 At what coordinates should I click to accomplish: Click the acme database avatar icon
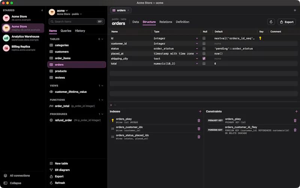point(52,12)
